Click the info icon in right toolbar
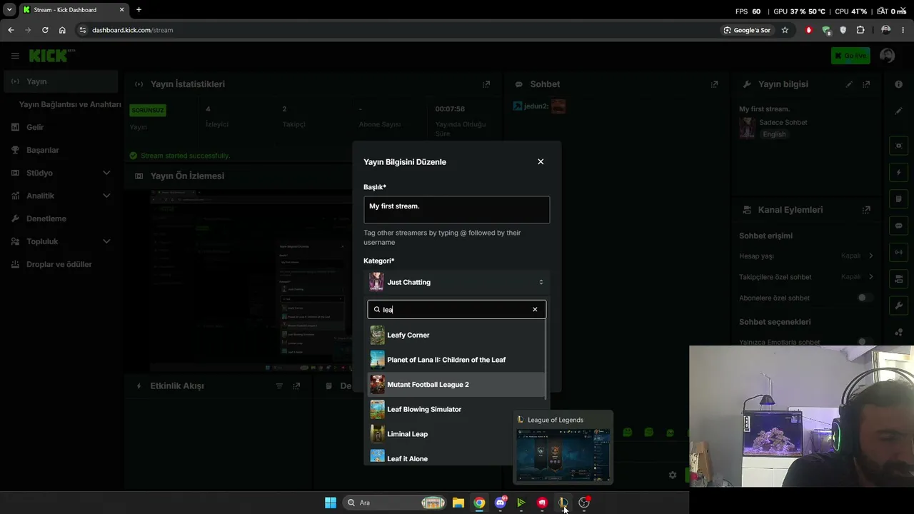This screenshot has height=514, width=914. click(899, 84)
